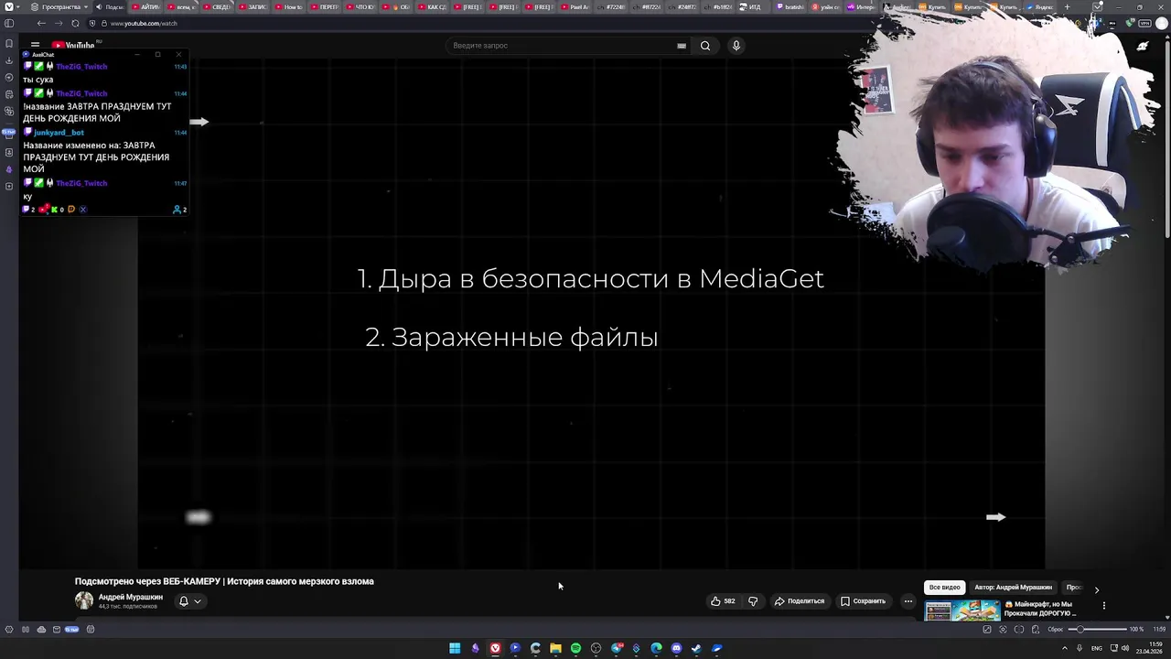Image resolution: width=1171 pixels, height=659 pixels.
Task: Open calendar icon in browser status bar
Action: tap(91, 630)
